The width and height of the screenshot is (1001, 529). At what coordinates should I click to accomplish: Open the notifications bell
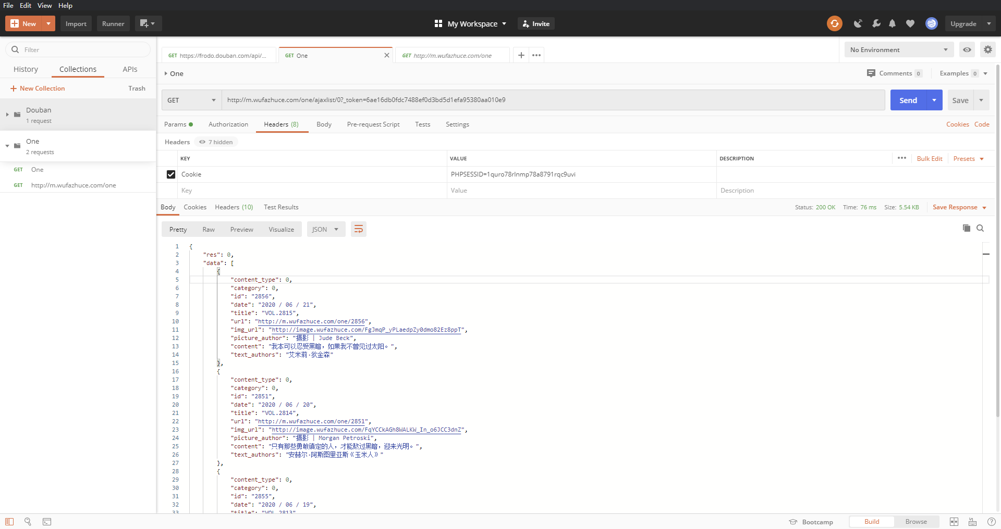pyautogui.click(x=893, y=23)
